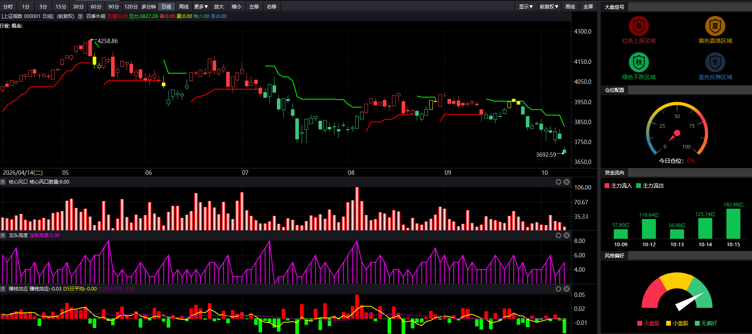
Task: Close the 核心风口 indicator panel
Action: 567,182
